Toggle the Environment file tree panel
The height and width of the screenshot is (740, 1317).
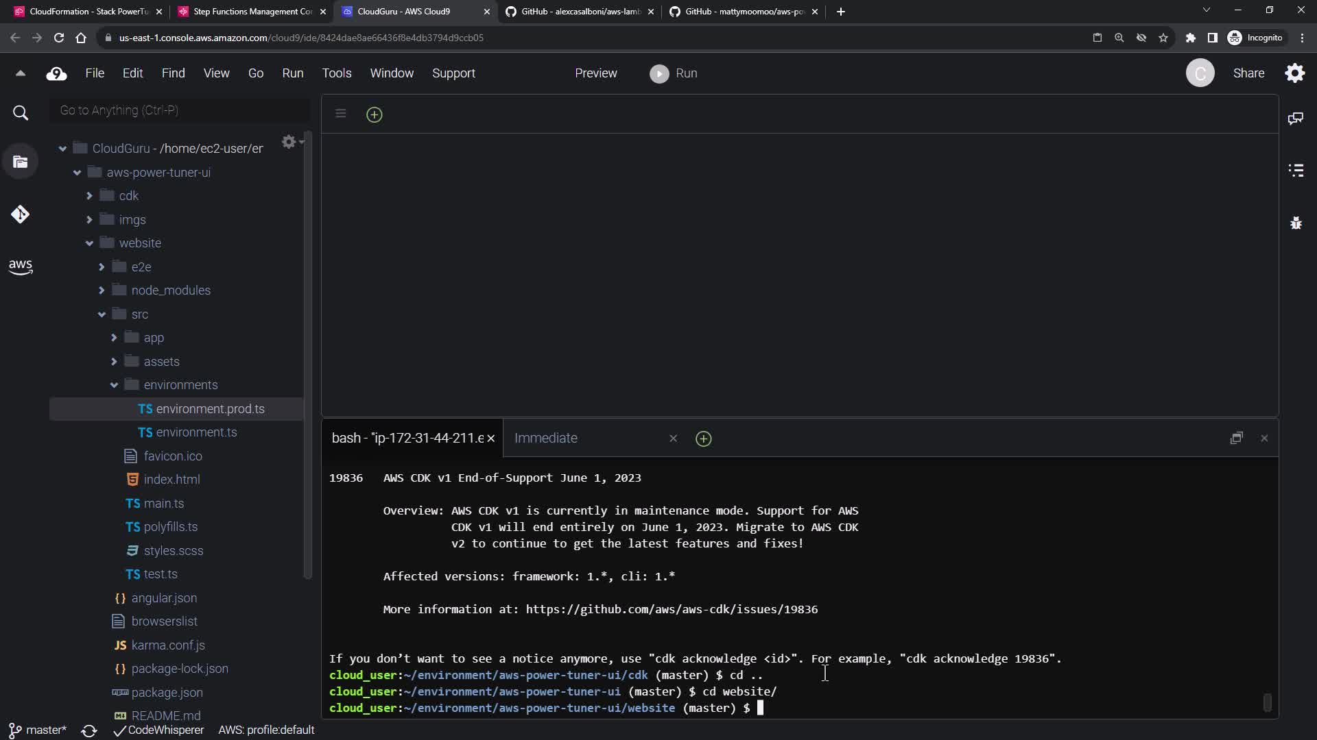click(20, 162)
